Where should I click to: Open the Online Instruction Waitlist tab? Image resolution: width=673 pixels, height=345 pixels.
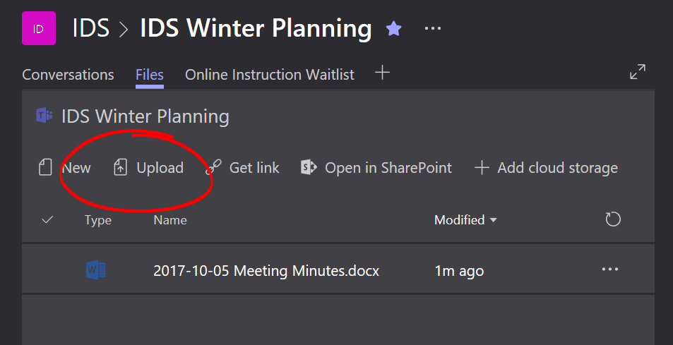270,75
